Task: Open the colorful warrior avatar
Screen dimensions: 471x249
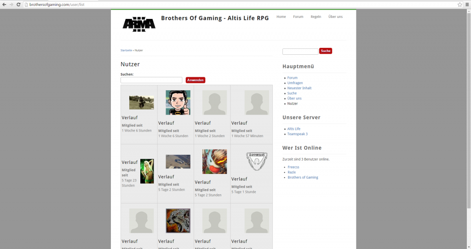Action: coord(214,162)
